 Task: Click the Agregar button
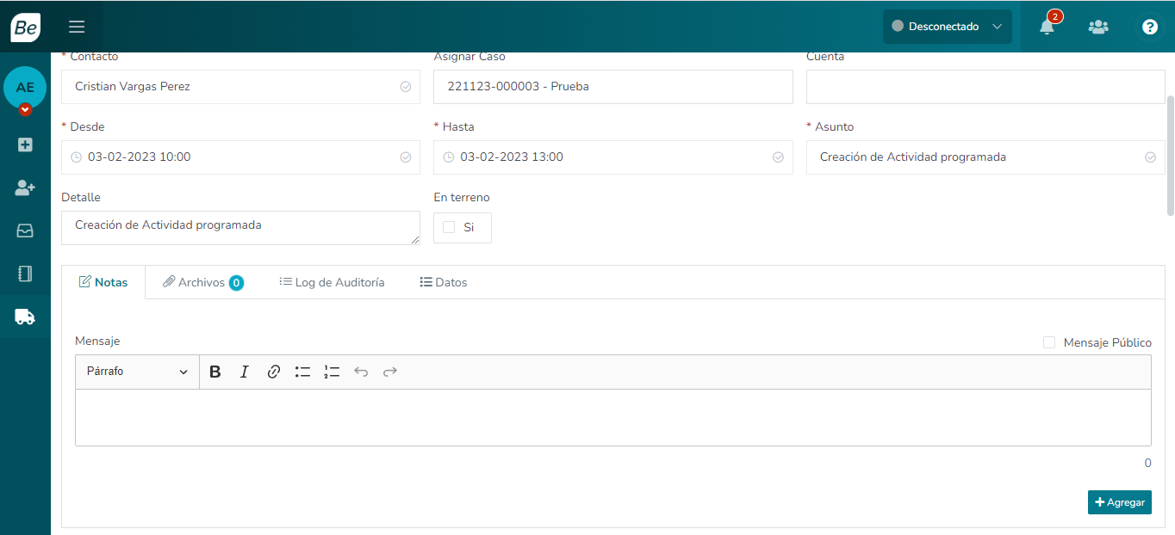pyautogui.click(x=1120, y=502)
